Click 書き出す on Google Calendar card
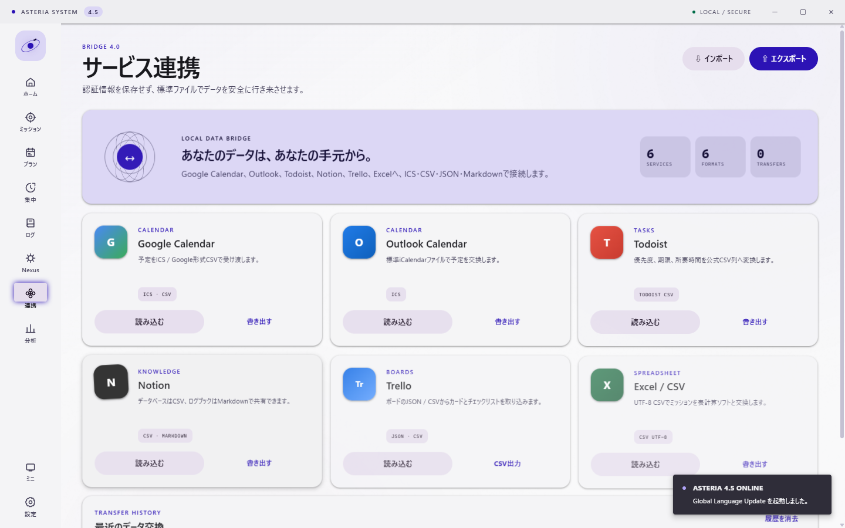The image size is (845, 528). tap(259, 321)
